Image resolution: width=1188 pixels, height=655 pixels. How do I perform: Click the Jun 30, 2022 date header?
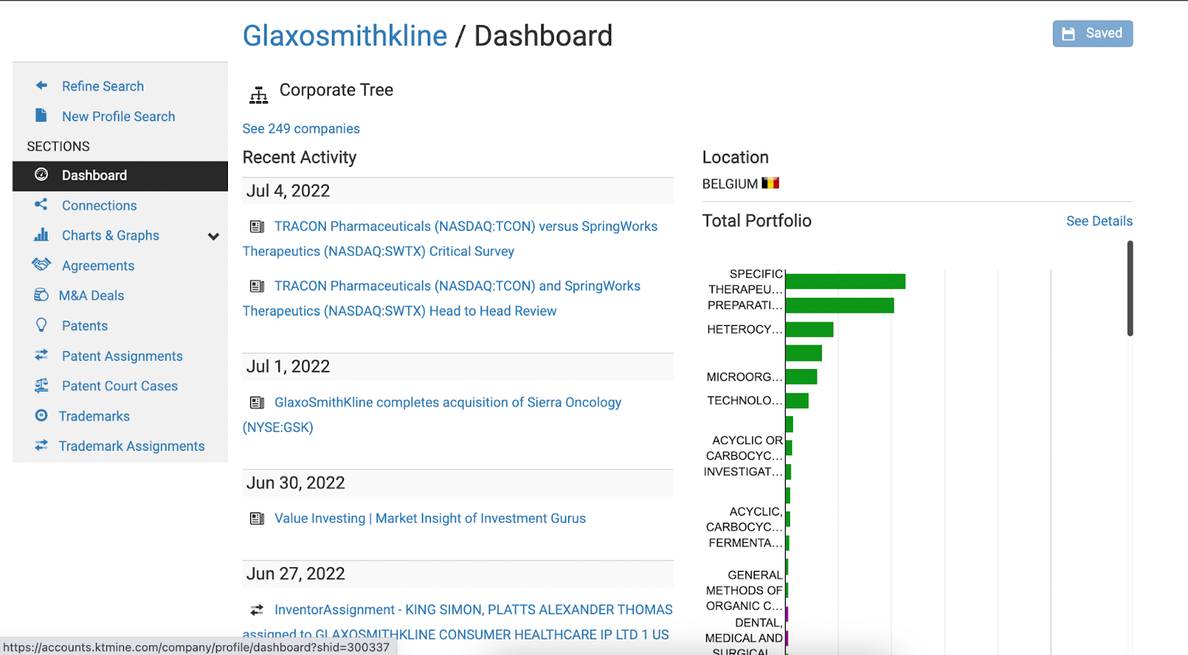pyautogui.click(x=457, y=483)
